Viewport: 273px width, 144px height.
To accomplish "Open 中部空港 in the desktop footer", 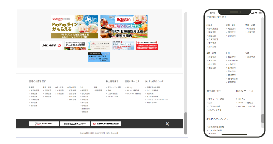I will (60, 90).
